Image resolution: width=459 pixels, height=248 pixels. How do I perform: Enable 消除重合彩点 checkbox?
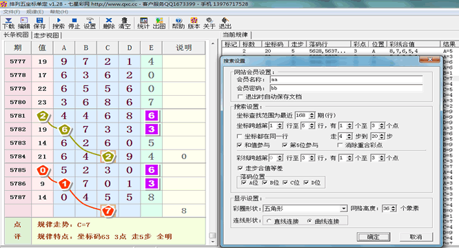pyautogui.click(x=340, y=145)
